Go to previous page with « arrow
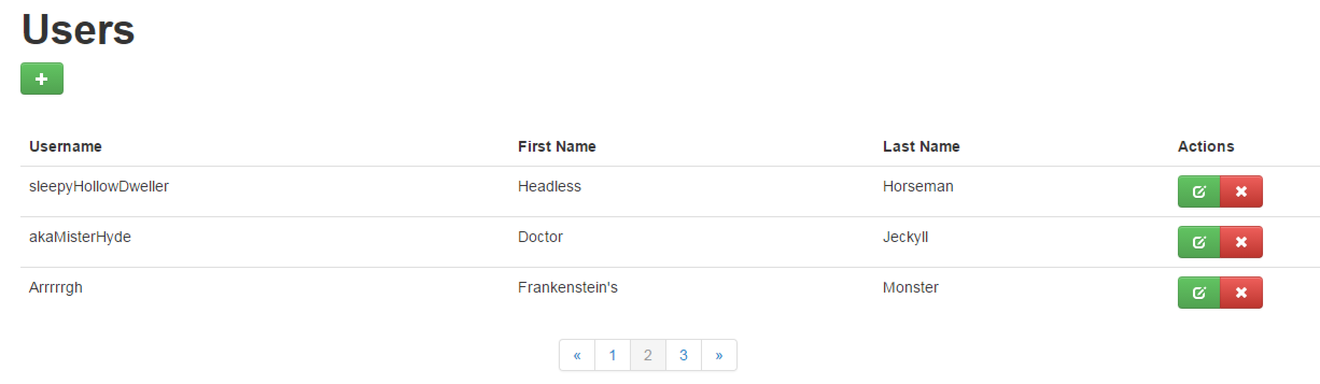Screen dimensions: 1320x384 [577, 355]
